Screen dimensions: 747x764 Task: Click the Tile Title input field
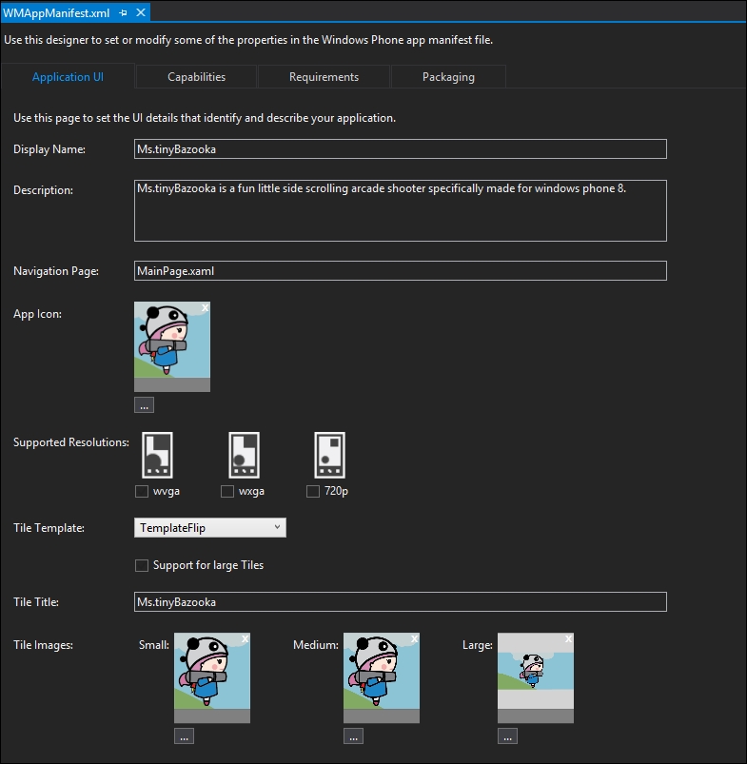400,602
